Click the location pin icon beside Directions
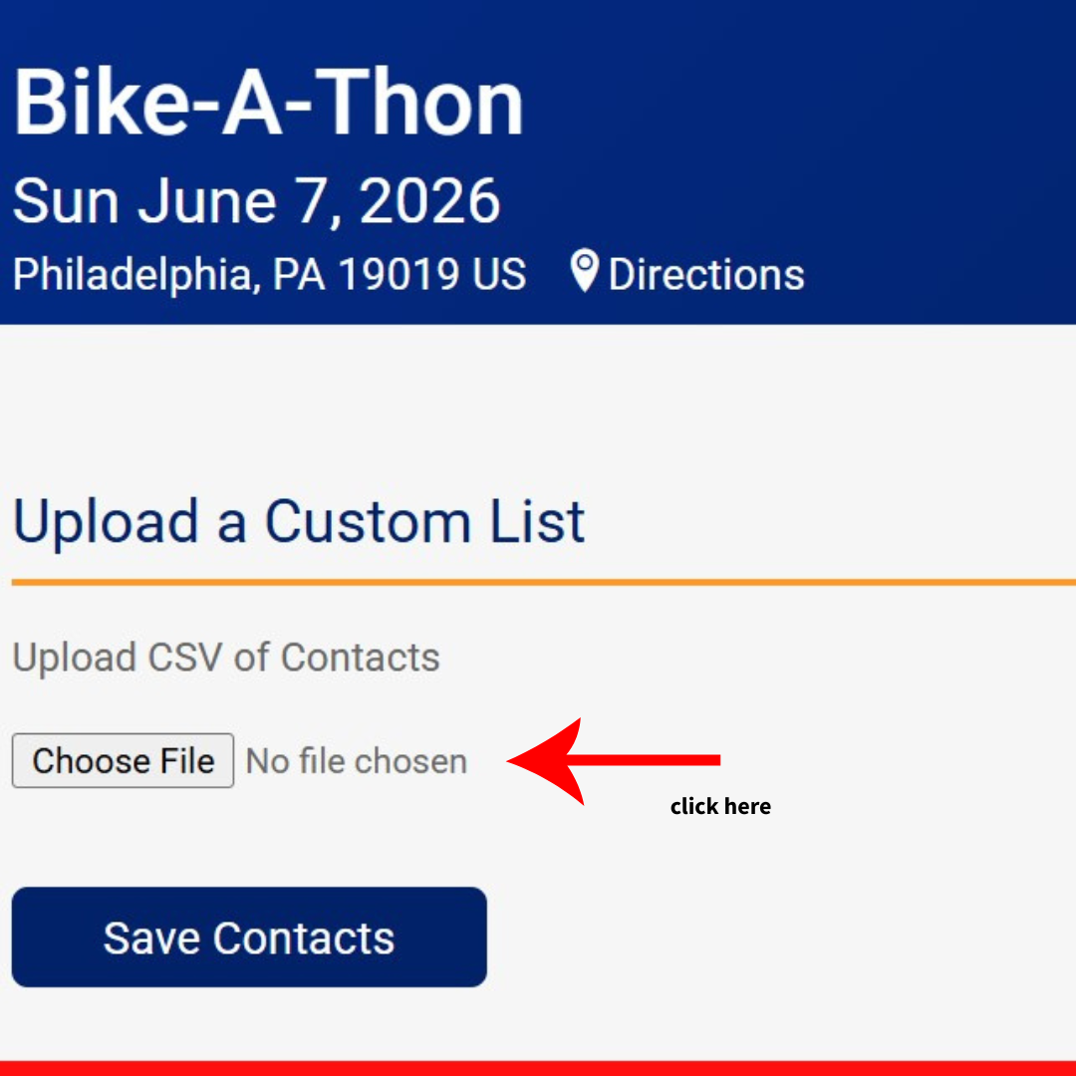Viewport: 1076px width, 1076px height. click(584, 271)
